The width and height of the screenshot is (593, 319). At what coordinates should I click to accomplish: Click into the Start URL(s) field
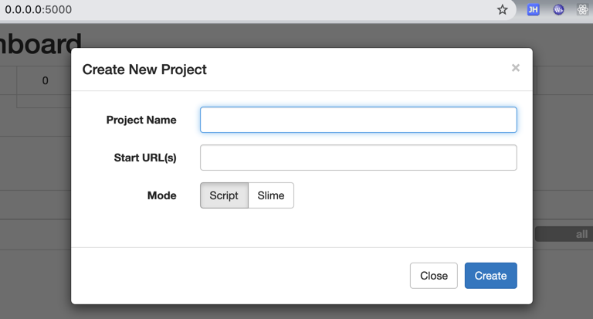click(358, 158)
